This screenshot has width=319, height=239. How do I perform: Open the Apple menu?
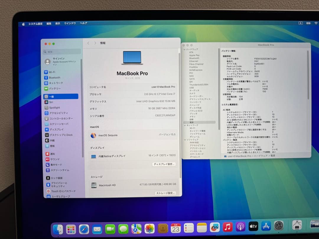pyautogui.click(x=23, y=24)
